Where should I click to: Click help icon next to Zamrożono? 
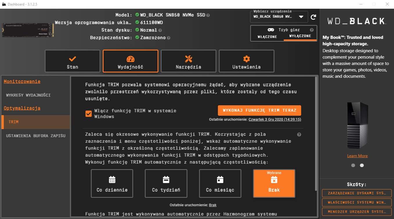[169, 38]
